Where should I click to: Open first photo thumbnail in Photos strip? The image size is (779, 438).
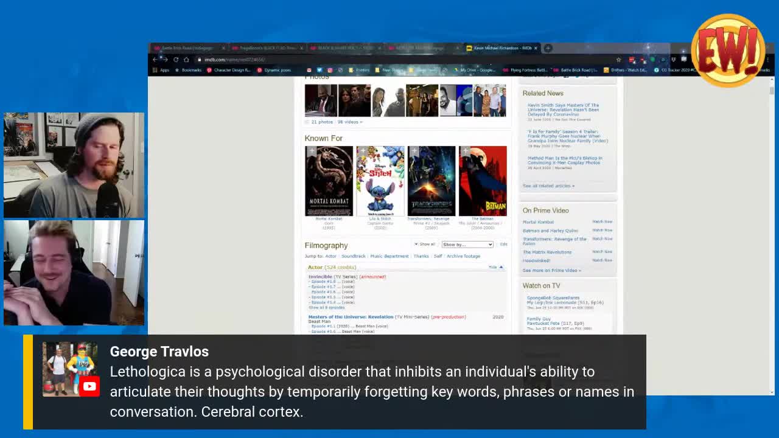coord(321,100)
